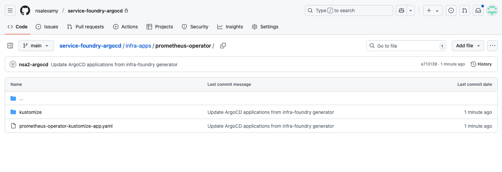
Task: Go up to parent directory ..
Action: (x=21, y=98)
